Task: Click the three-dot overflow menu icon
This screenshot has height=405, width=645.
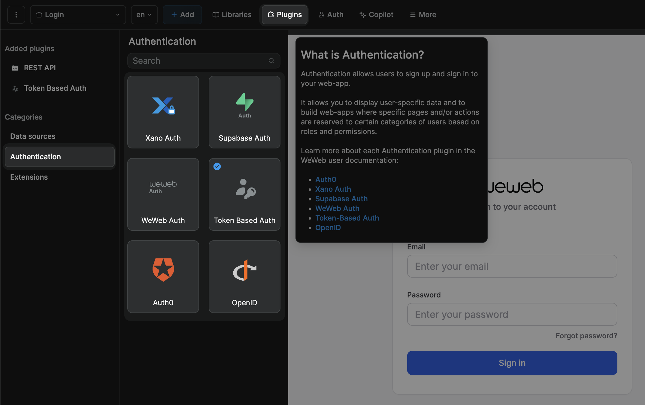Action: point(16,14)
